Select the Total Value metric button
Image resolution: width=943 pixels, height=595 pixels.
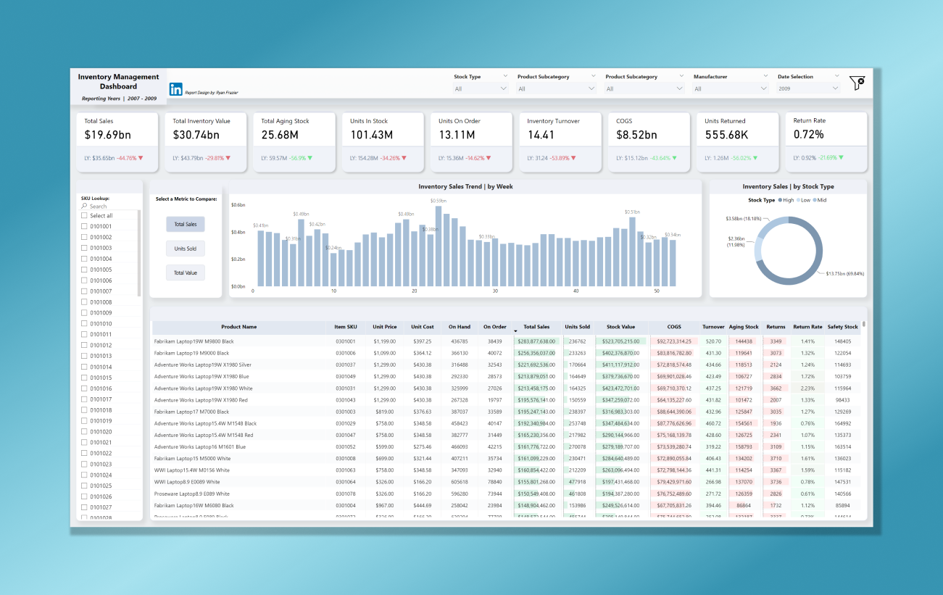186,272
